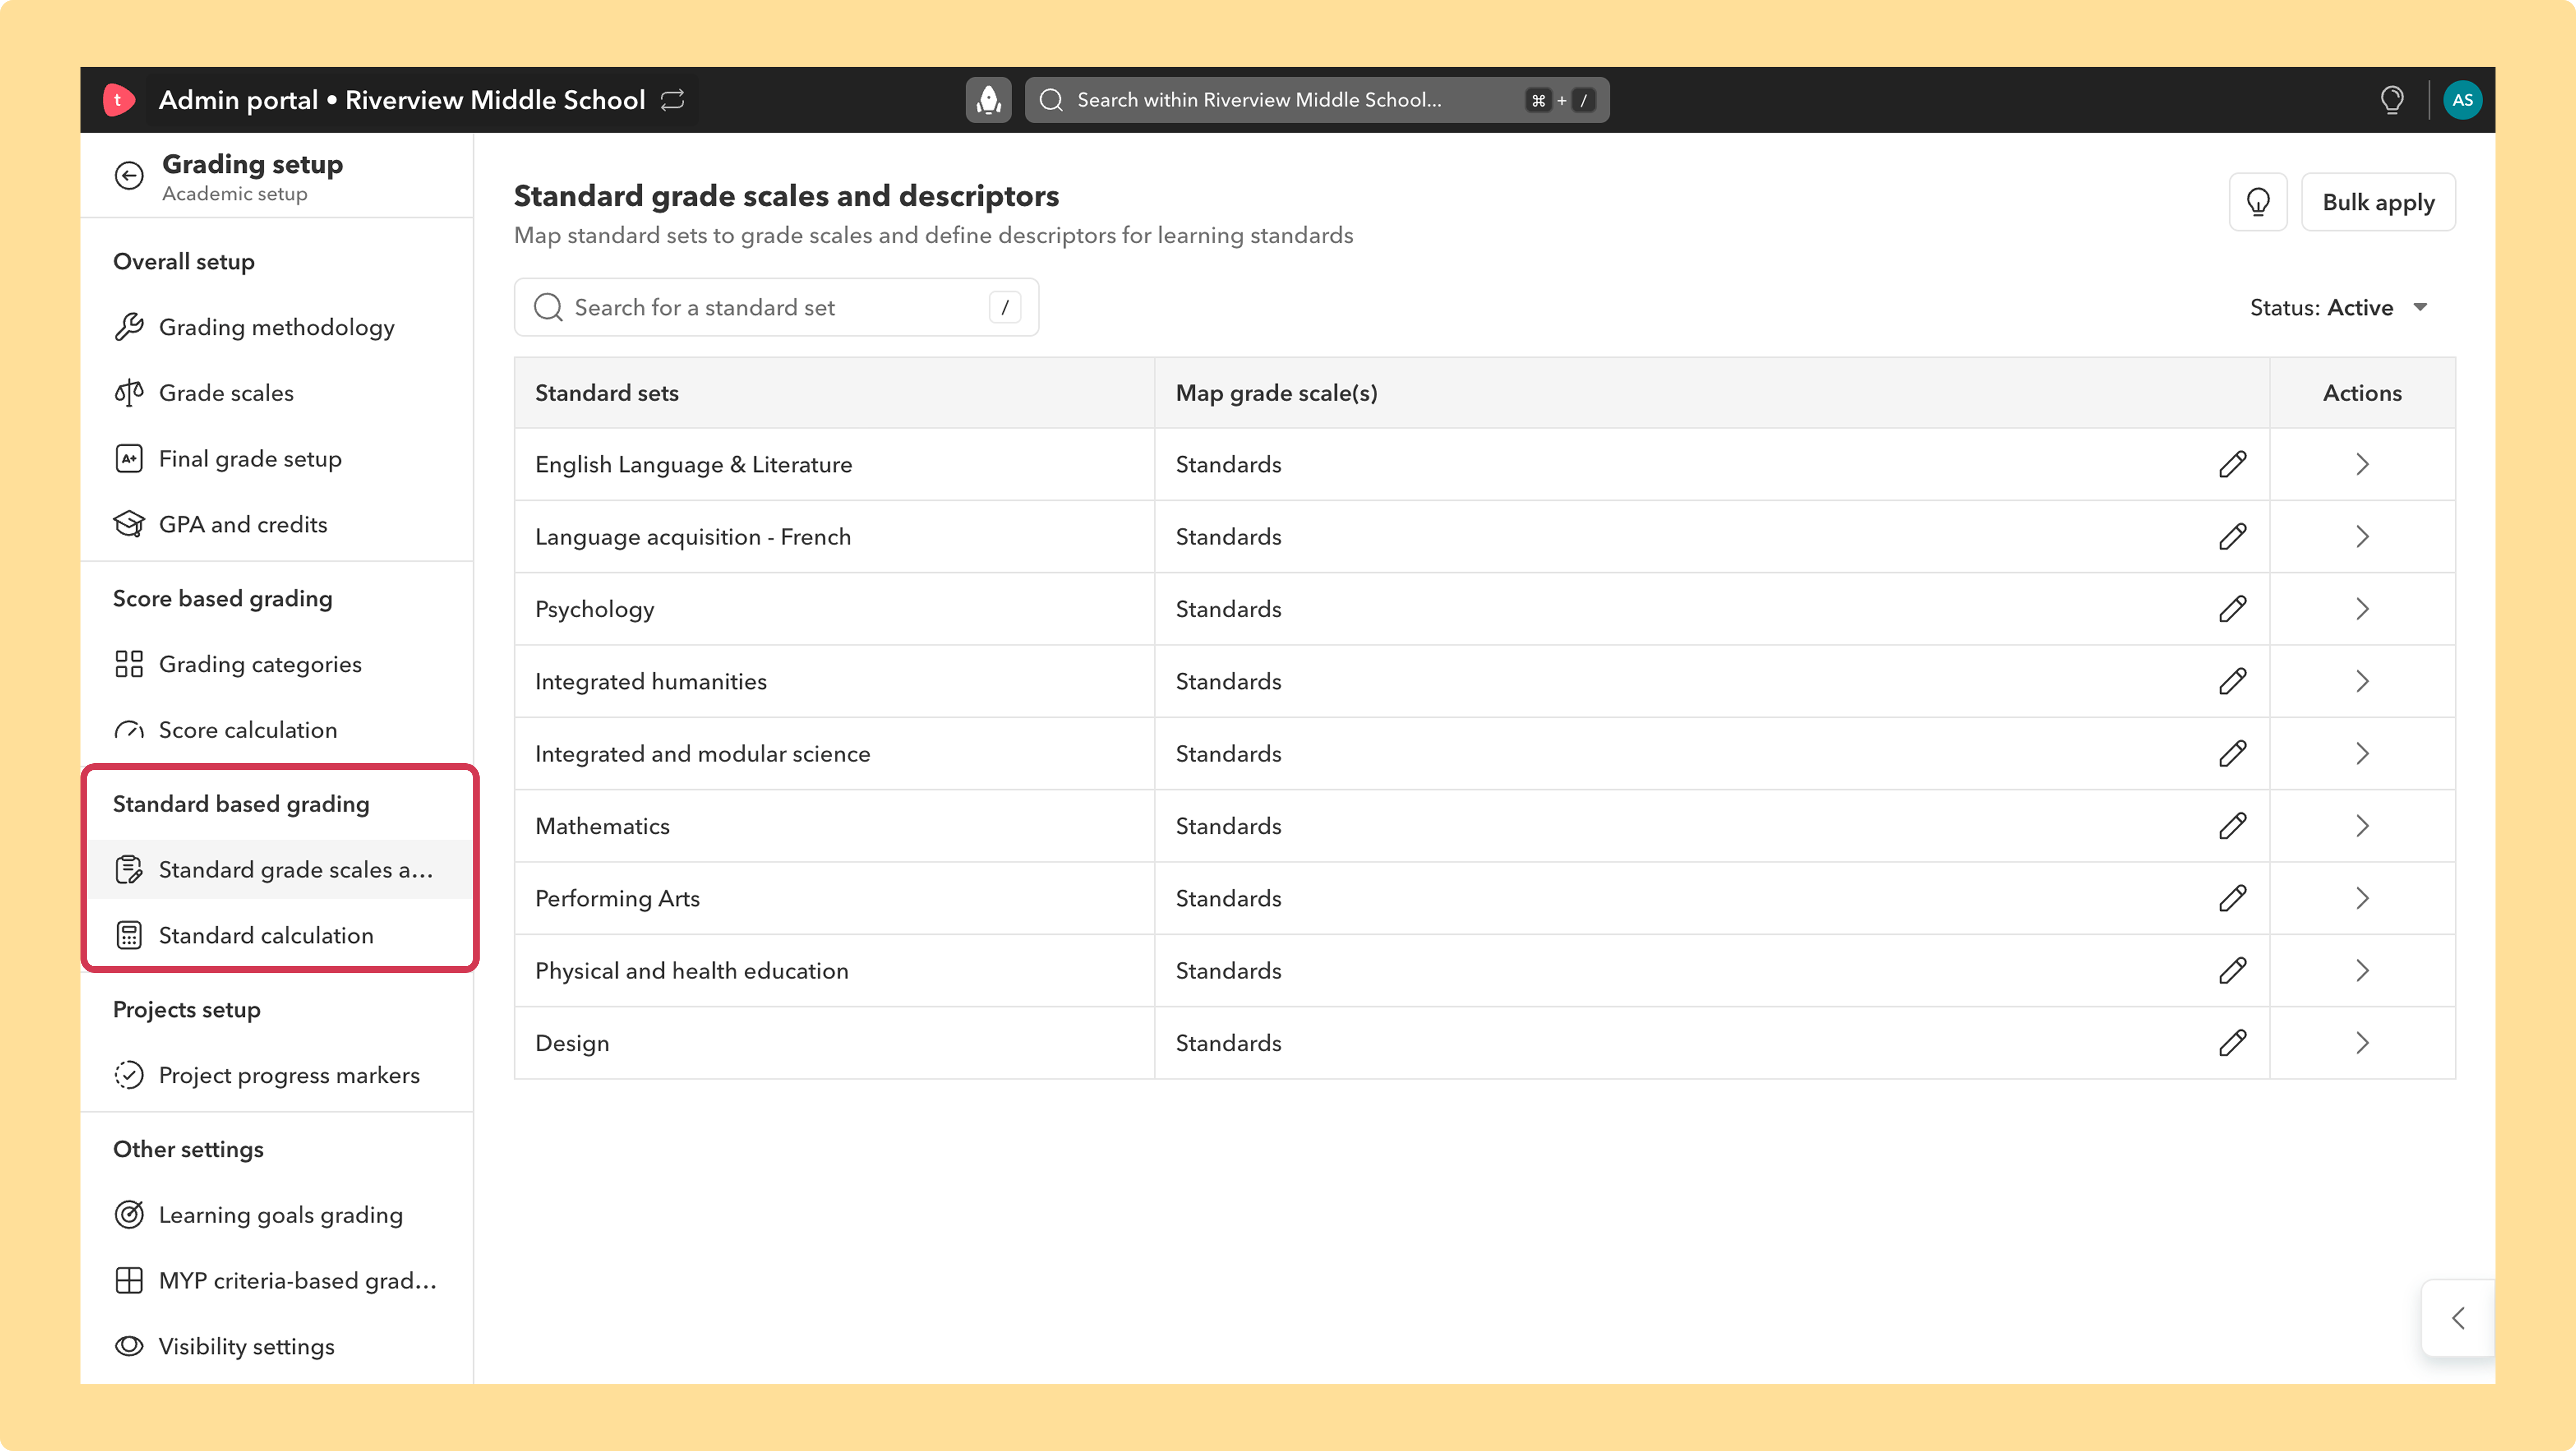Select GPA and credits
This screenshot has height=1451, width=2576.
[277, 525]
